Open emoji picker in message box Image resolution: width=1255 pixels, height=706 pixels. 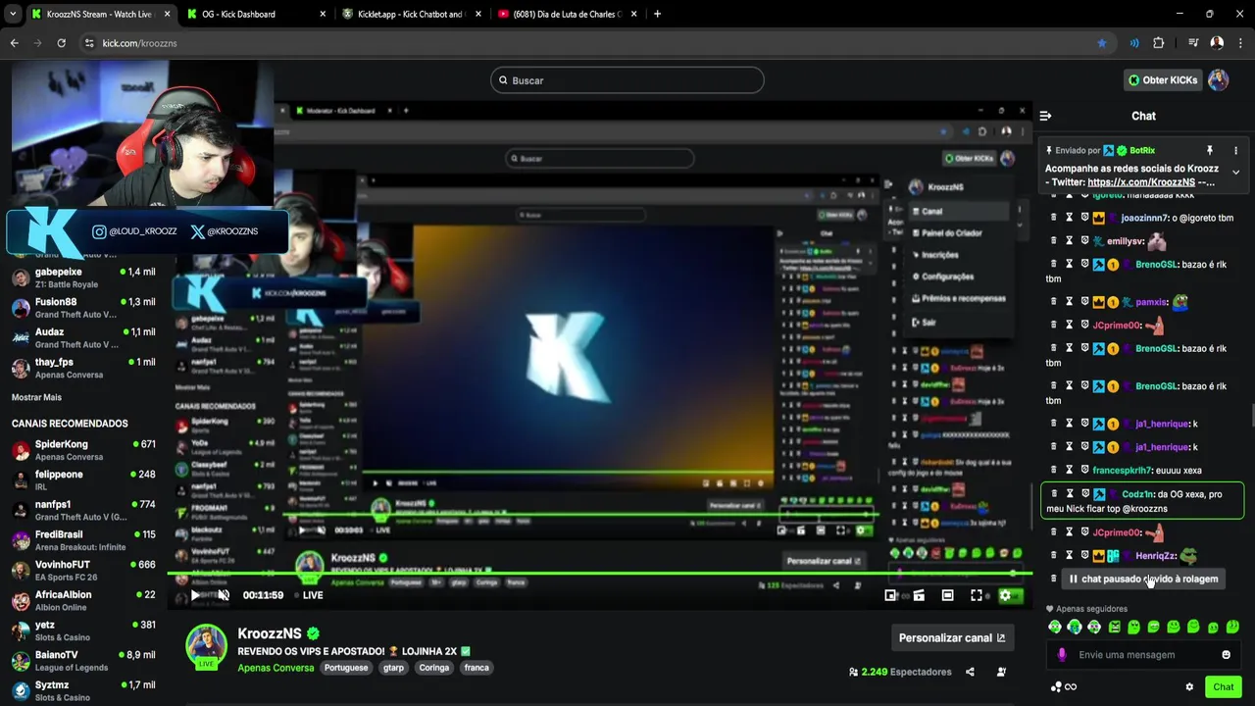click(x=1226, y=655)
